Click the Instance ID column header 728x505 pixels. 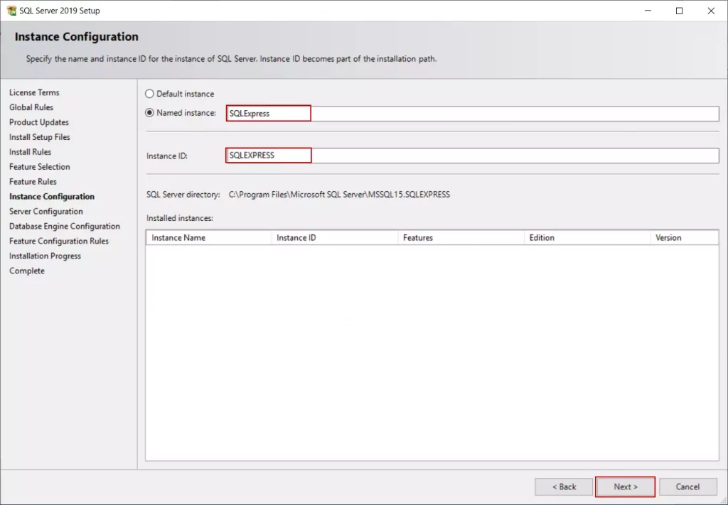(334, 238)
